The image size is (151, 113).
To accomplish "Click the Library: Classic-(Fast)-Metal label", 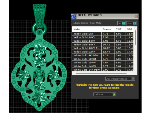I will point(87,23).
